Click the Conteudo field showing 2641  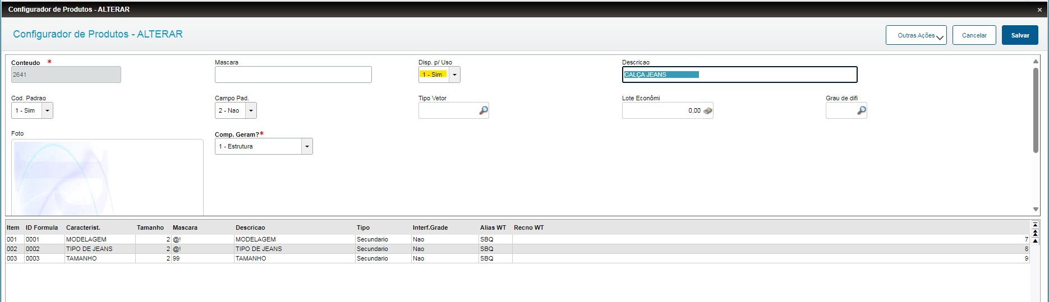(66, 75)
